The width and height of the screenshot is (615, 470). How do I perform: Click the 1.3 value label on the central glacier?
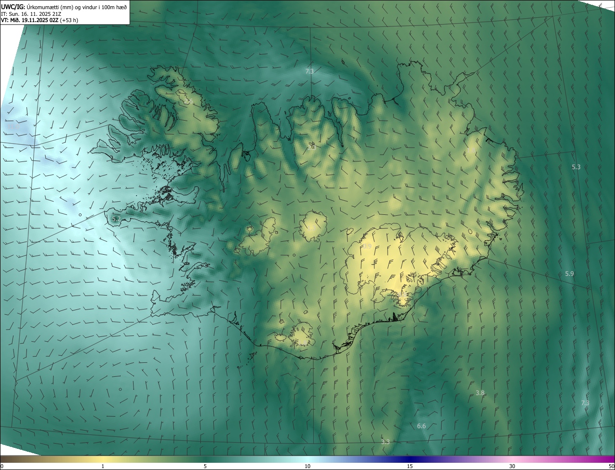(x=312, y=227)
